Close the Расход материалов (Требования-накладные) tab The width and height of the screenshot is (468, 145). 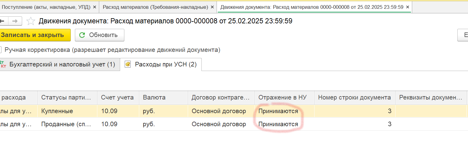click(x=212, y=7)
